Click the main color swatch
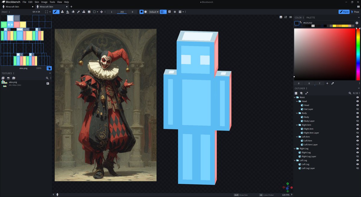This screenshot has width=361, height=197. click(x=297, y=23)
